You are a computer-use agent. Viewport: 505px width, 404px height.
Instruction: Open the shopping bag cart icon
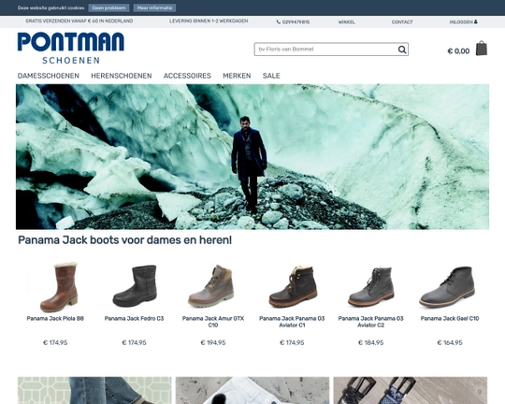coord(482,49)
